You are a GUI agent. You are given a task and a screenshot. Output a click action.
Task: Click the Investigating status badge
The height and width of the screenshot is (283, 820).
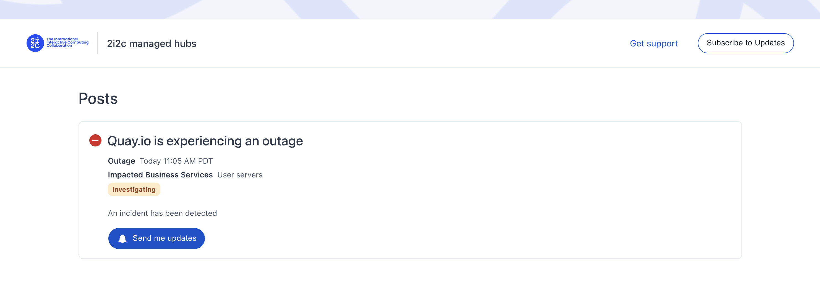coord(134,189)
